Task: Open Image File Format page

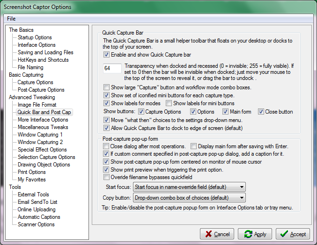Action: (37, 105)
